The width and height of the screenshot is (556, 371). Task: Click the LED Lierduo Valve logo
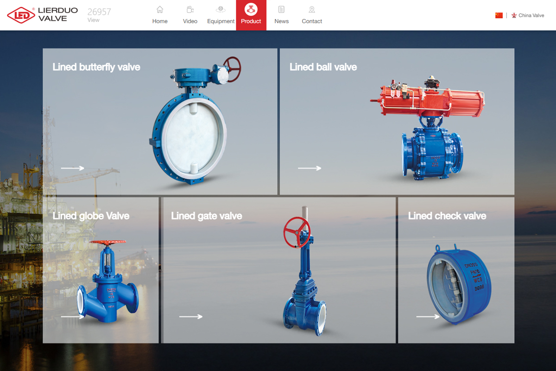[43, 15]
